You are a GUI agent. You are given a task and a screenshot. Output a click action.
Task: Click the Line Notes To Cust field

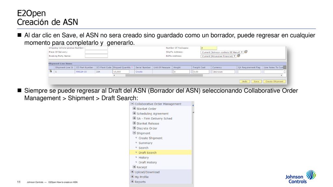[x=274, y=72]
